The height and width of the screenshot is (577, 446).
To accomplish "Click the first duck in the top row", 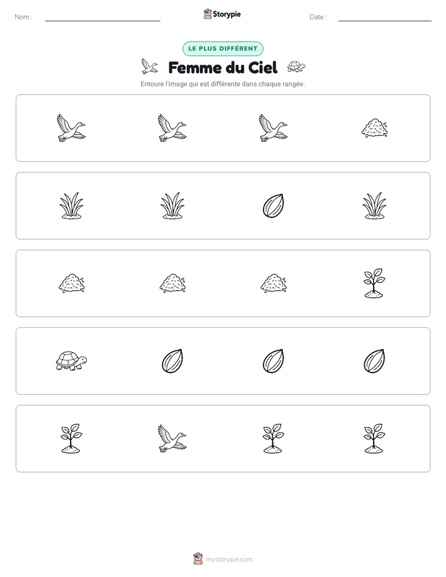I will pyautogui.click(x=71, y=128).
